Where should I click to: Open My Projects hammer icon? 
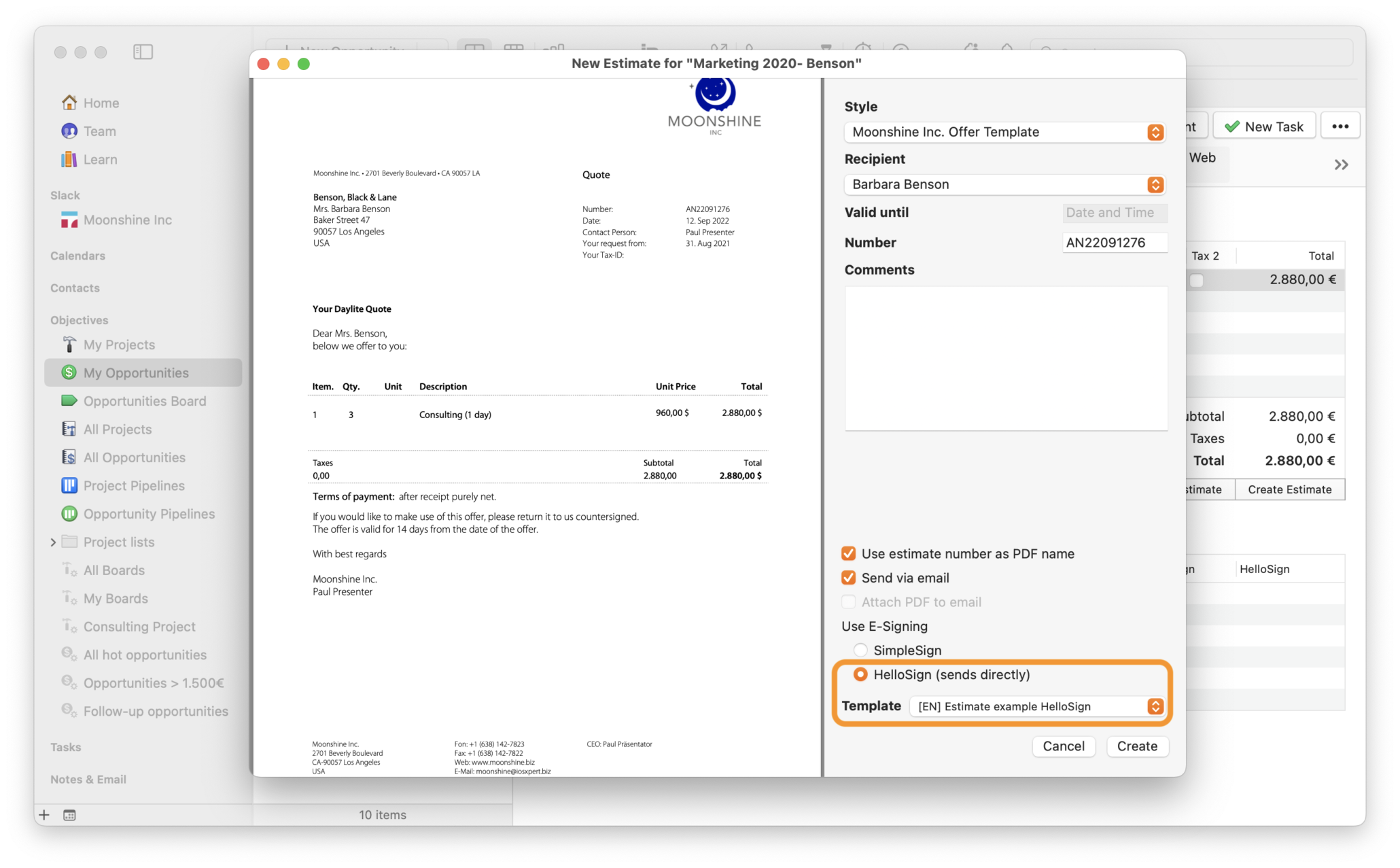coord(69,345)
